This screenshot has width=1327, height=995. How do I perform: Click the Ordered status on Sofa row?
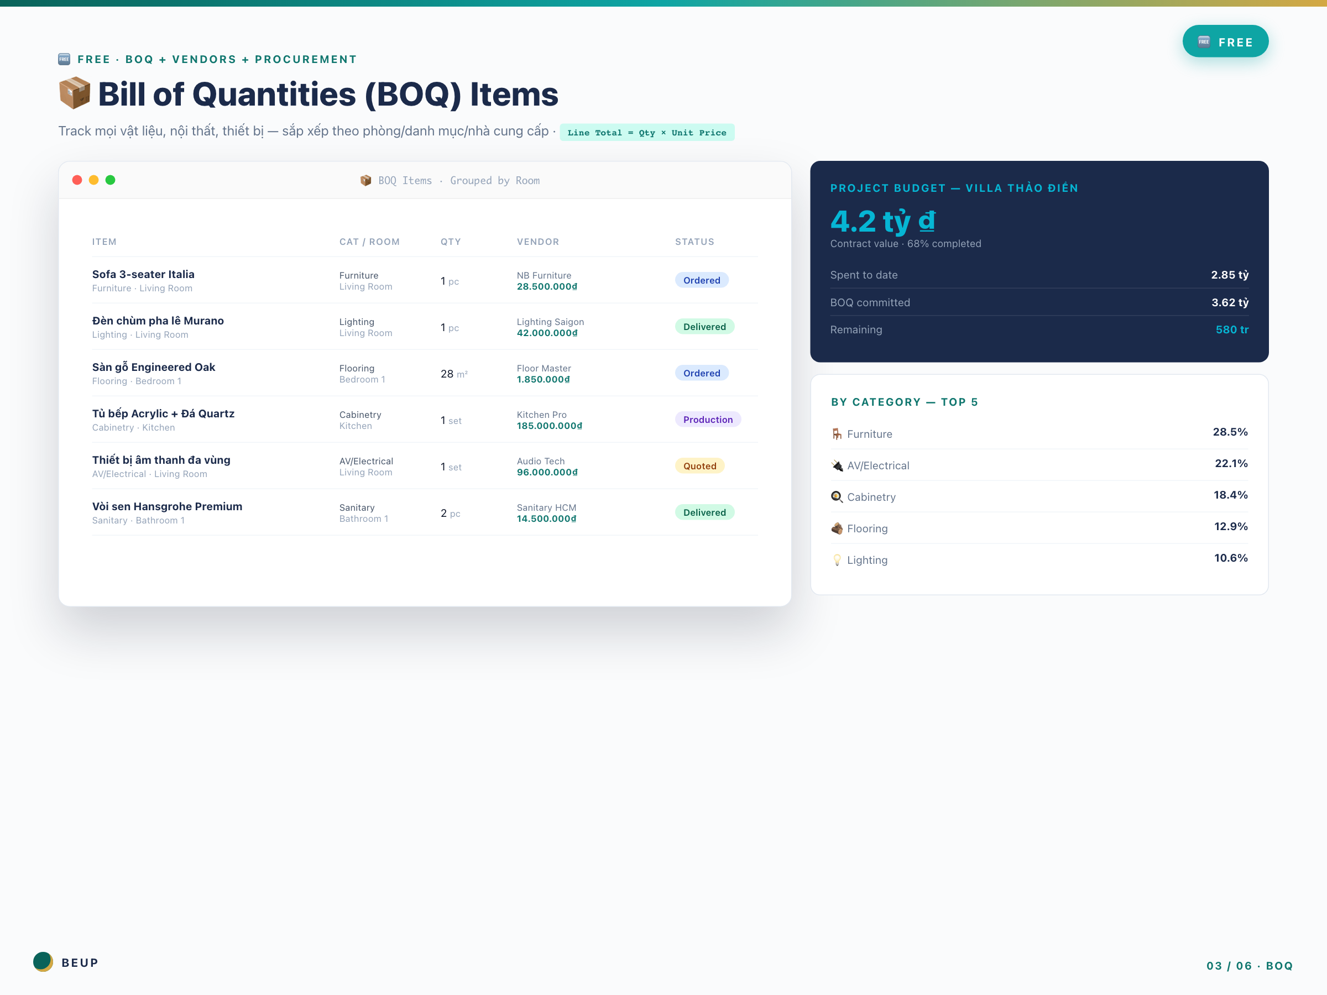701,280
